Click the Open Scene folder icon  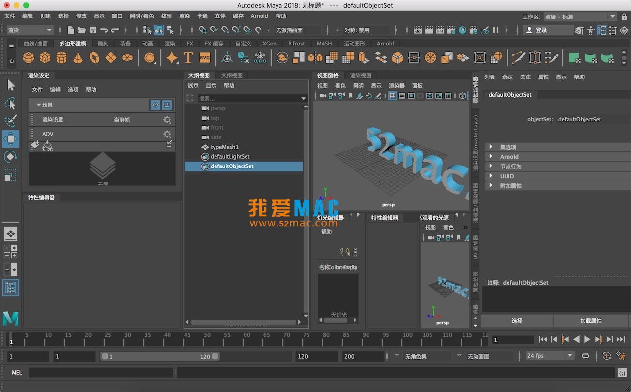pos(82,30)
